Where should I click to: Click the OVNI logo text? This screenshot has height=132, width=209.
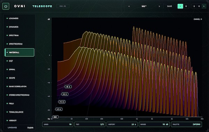click(x=20, y=6)
